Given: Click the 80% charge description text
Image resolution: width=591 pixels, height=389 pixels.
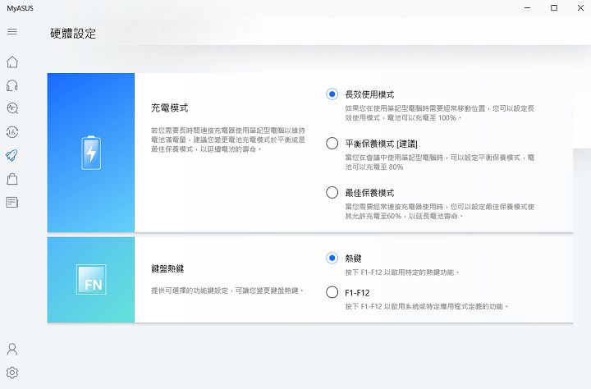Looking at the screenshot, I should click(440, 162).
